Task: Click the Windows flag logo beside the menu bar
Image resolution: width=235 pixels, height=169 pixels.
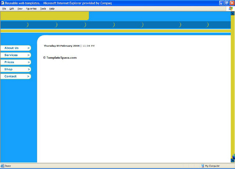Action: (231, 8)
